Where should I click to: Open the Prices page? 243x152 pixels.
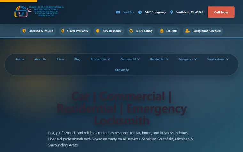[60, 59]
